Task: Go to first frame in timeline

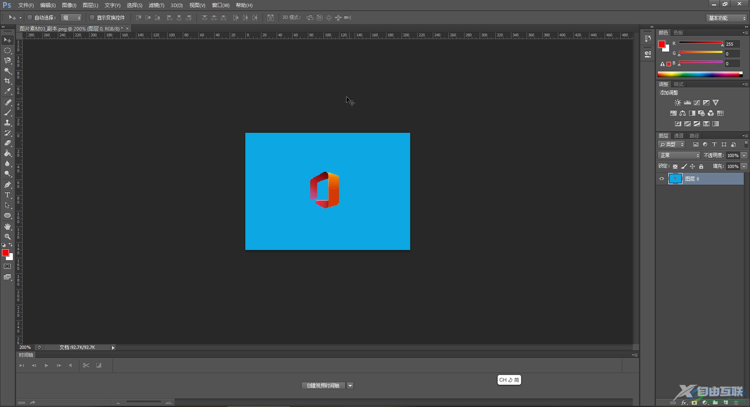Action: [x=21, y=366]
